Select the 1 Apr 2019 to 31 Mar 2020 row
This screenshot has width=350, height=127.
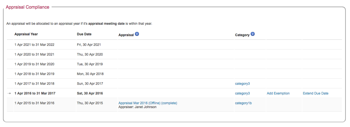[x=174, y=64]
